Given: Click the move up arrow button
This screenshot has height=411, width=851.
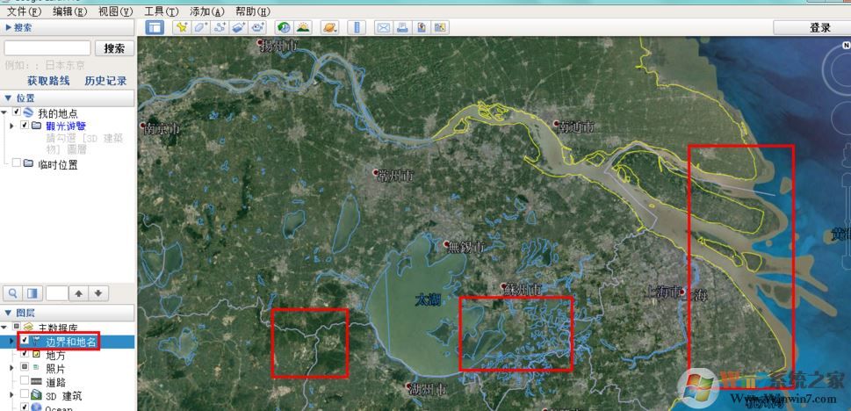Looking at the screenshot, I should pos(79,293).
